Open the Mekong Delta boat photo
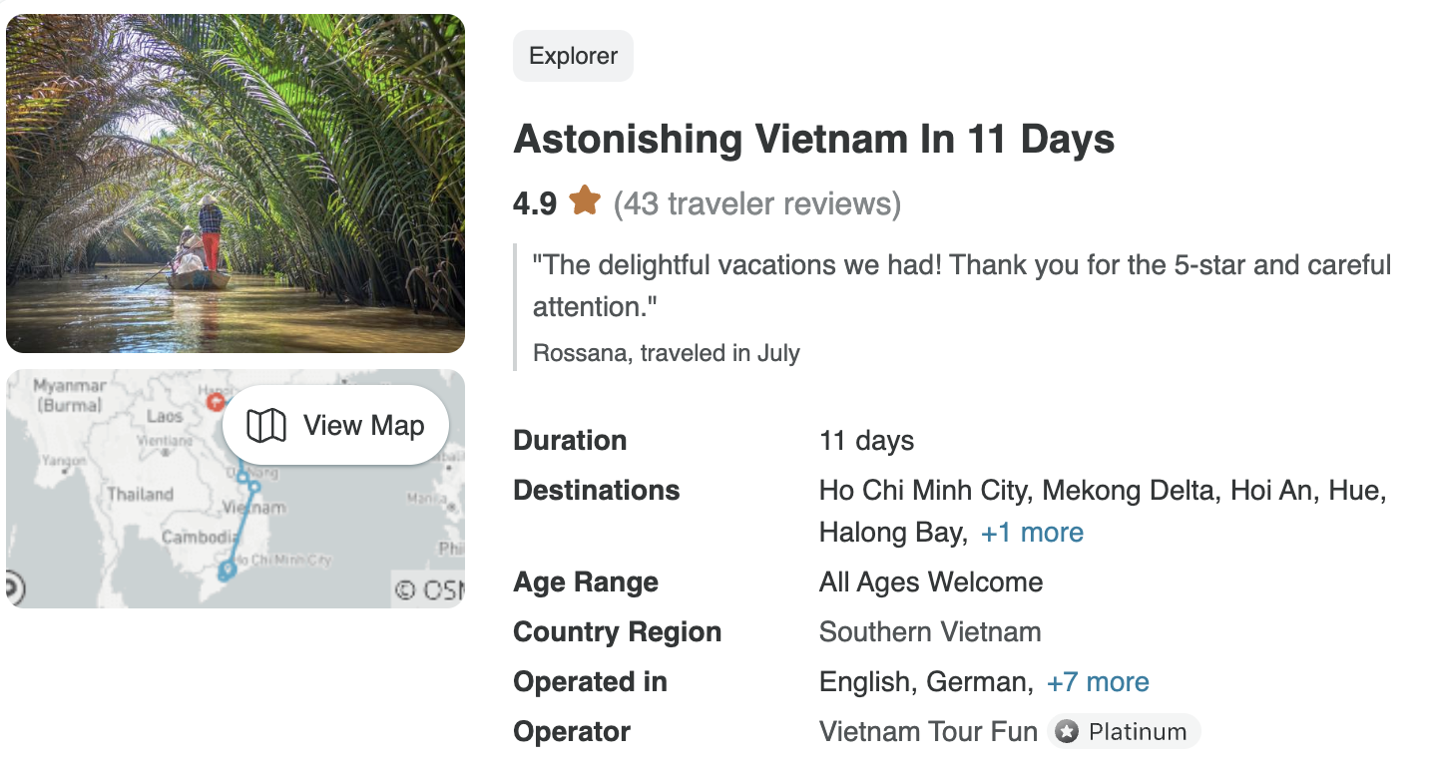Image resolution: width=1429 pixels, height=770 pixels. 236,184
